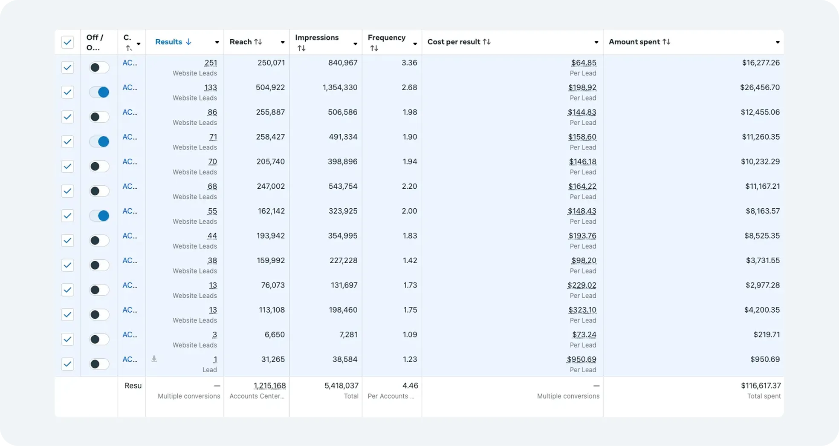Open the campaign column dropdown arrow
839x446 pixels.
(139, 43)
